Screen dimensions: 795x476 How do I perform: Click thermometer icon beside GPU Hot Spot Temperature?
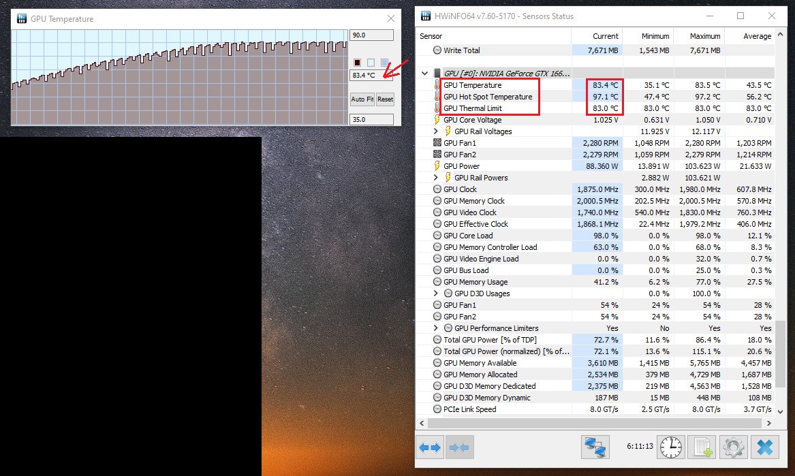[437, 96]
